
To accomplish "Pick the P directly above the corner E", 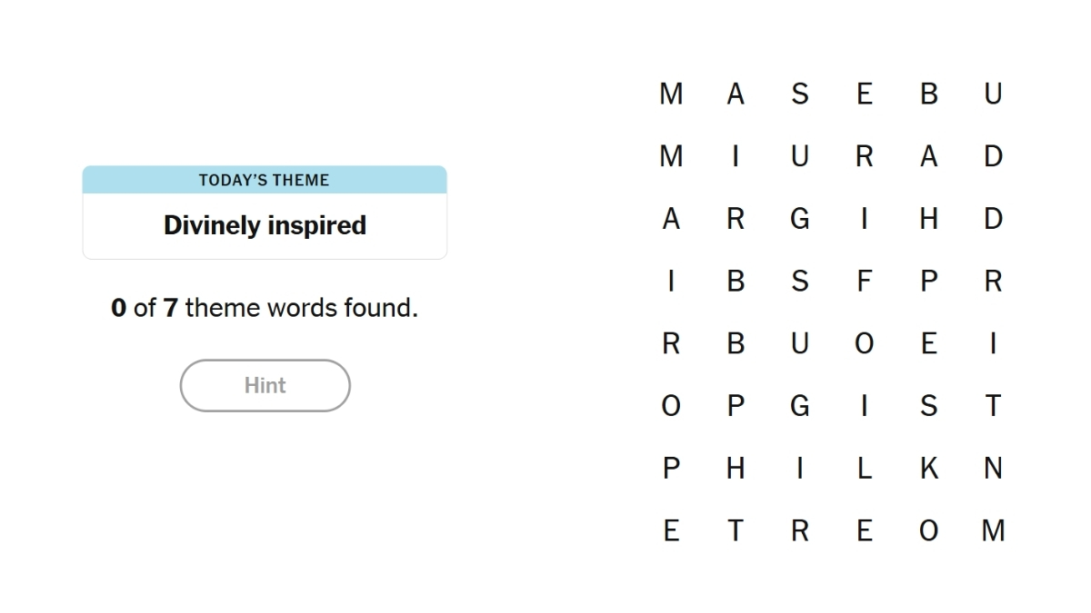I will tap(671, 469).
